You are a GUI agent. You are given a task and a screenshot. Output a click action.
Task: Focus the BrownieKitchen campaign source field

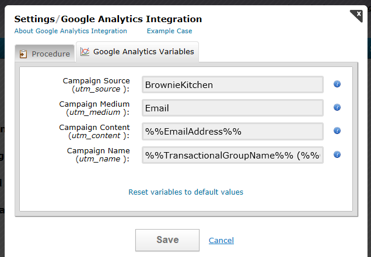232,85
